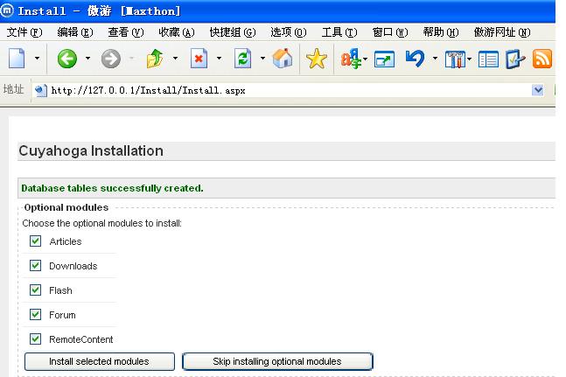This screenshot has width=566, height=377.
Task: Open the 工具(T) menu
Action: pos(339,32)
